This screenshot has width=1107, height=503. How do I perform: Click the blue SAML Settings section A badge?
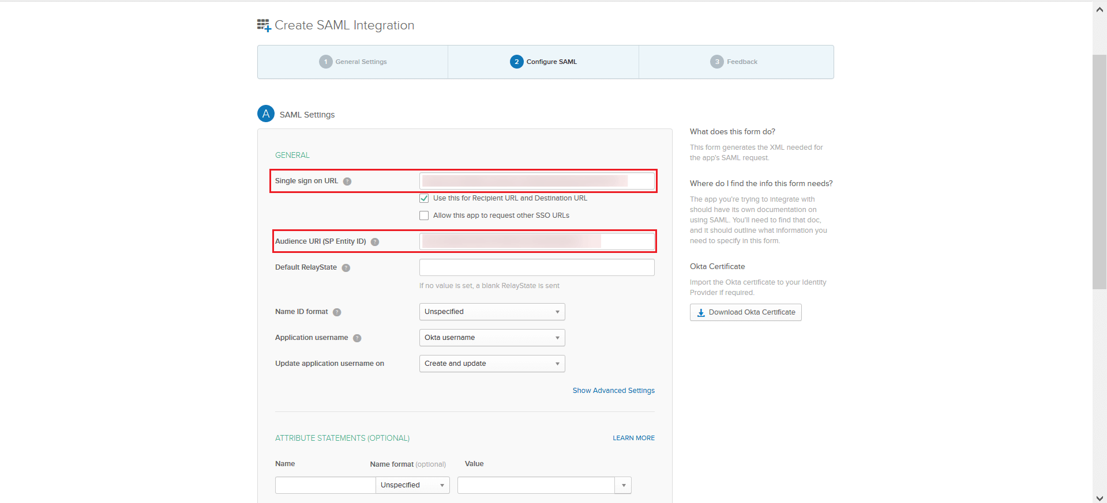point(266,114)
